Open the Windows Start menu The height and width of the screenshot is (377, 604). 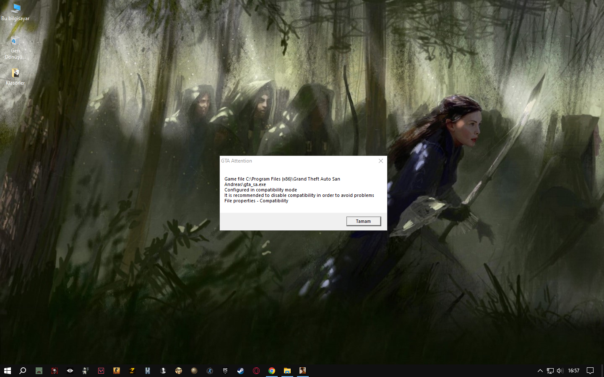(8, 371)
